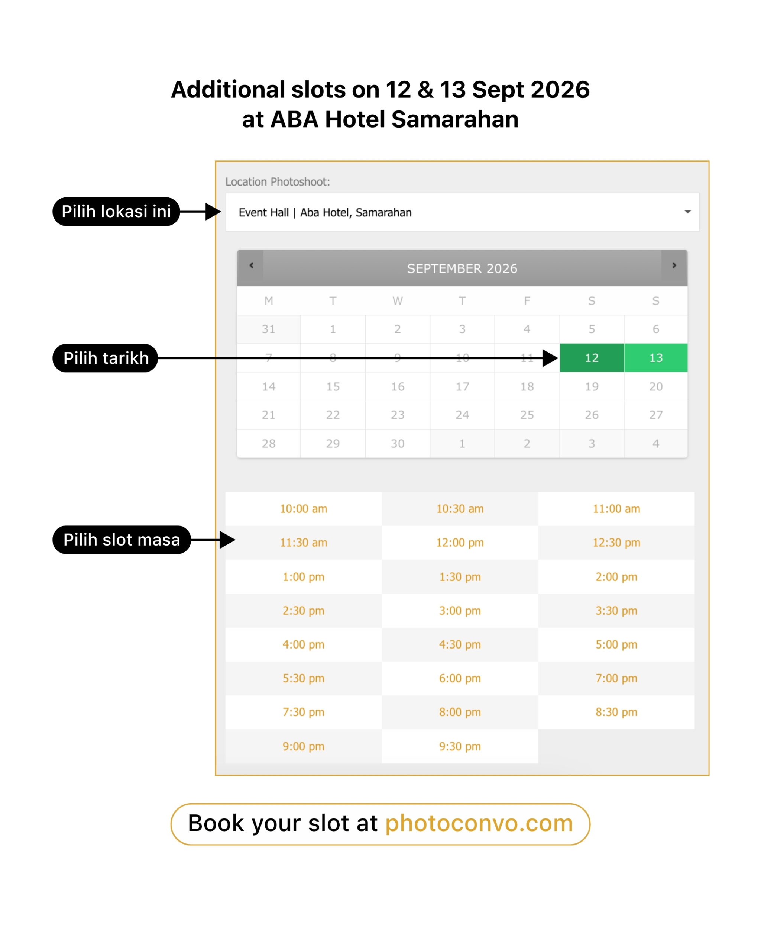Select Event Hall Aba Hotel location field

tap(462, 212)
